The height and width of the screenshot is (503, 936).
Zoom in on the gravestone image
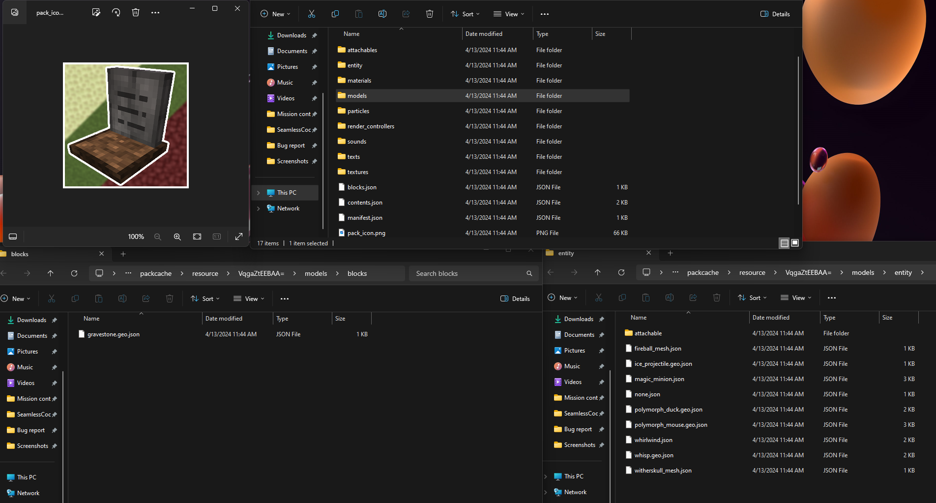(x=177, y=237)
